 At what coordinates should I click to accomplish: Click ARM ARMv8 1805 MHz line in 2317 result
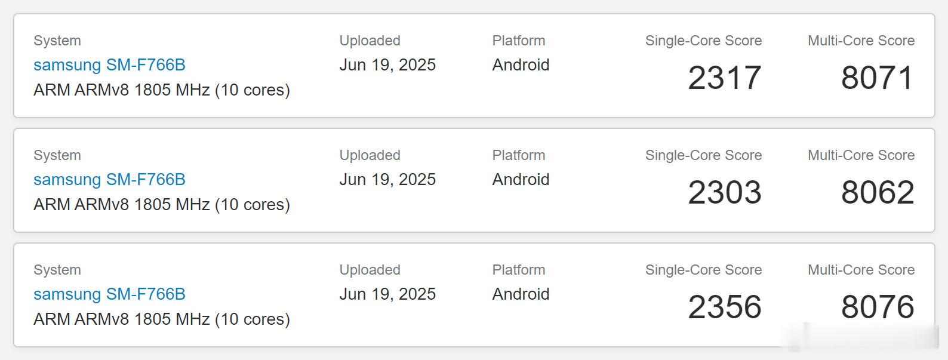pyautogui.click(x=162, y=90)
